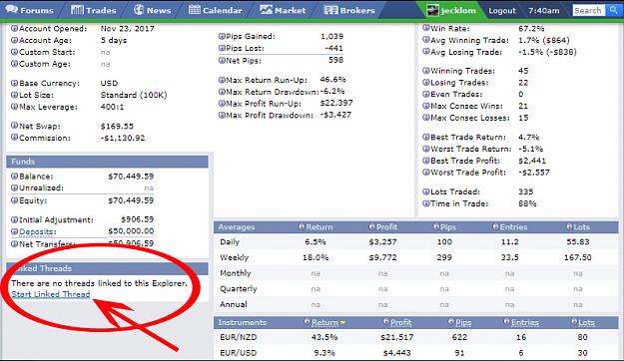Click info icon beside Initial Adjustment
The image size is (624, 361).
point(14,219)
